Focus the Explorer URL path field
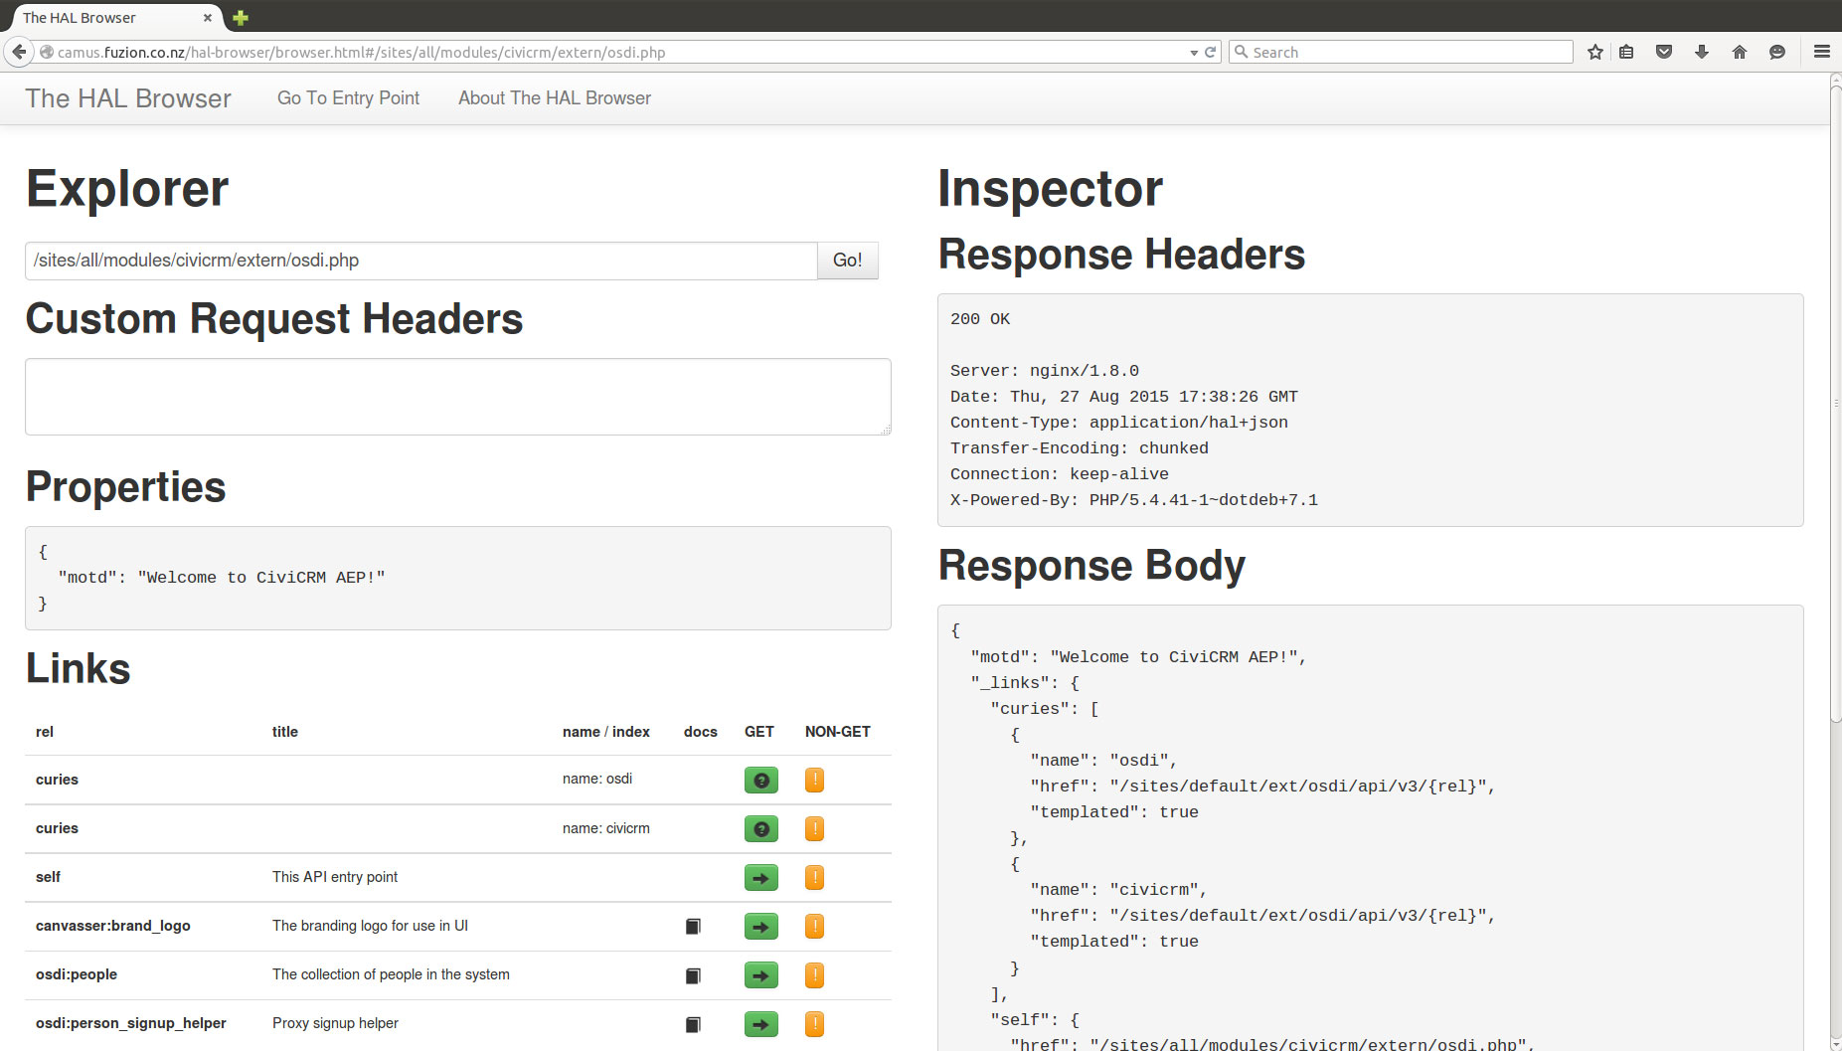 click(421, 261)
